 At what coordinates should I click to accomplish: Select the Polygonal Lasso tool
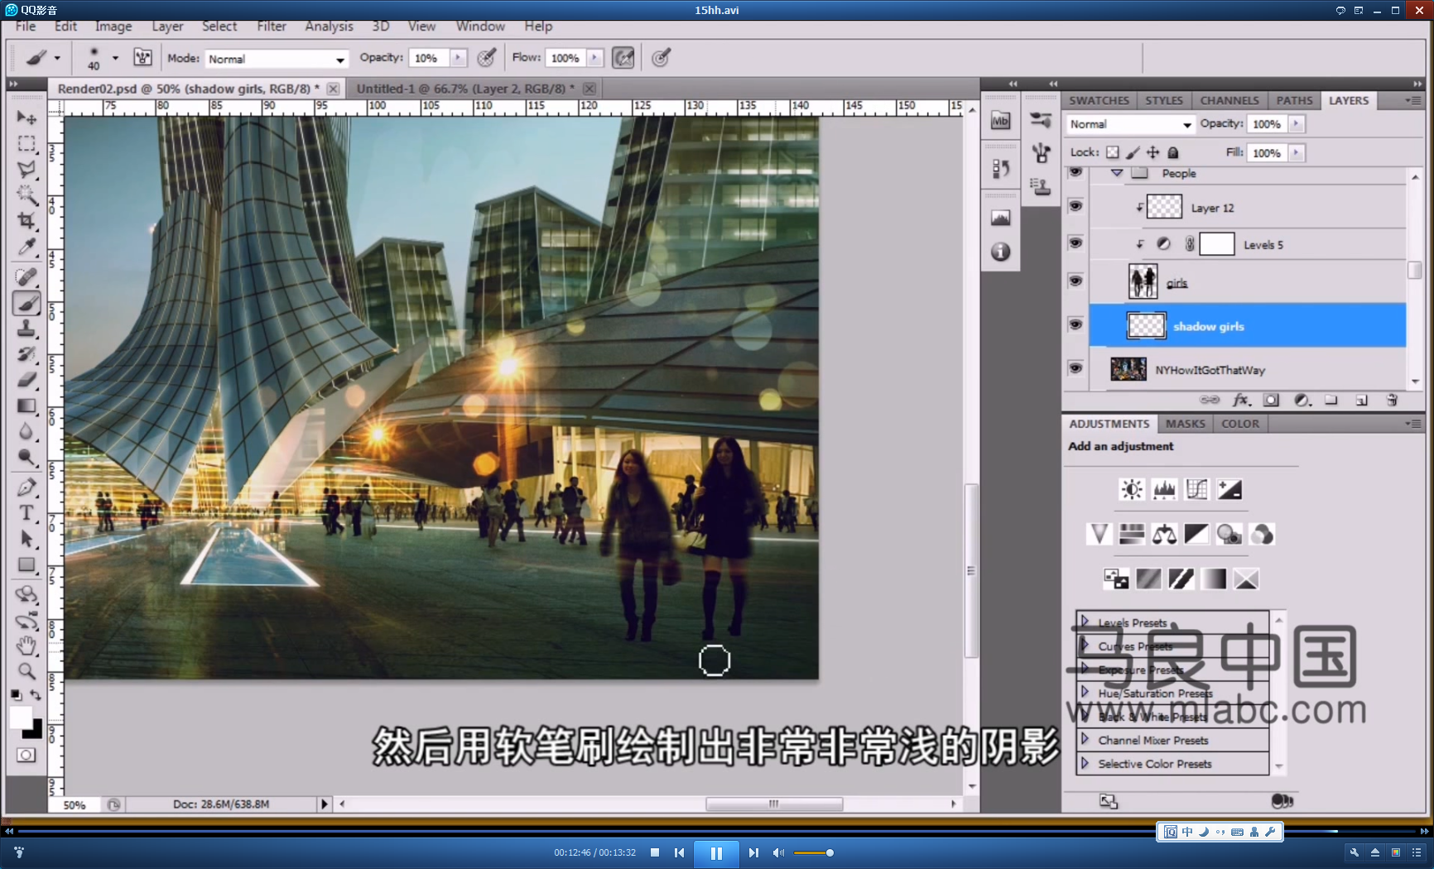pos(26,170)
